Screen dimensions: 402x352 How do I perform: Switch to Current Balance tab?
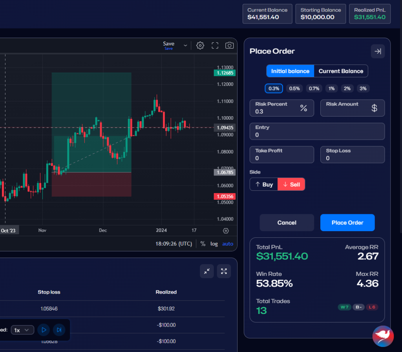point(341,71)
